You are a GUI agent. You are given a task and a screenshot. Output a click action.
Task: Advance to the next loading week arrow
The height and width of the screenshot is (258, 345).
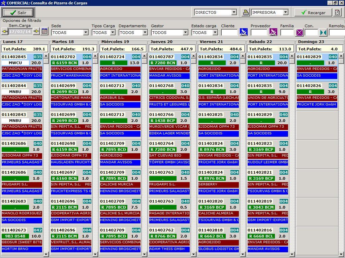coord(36,32)
